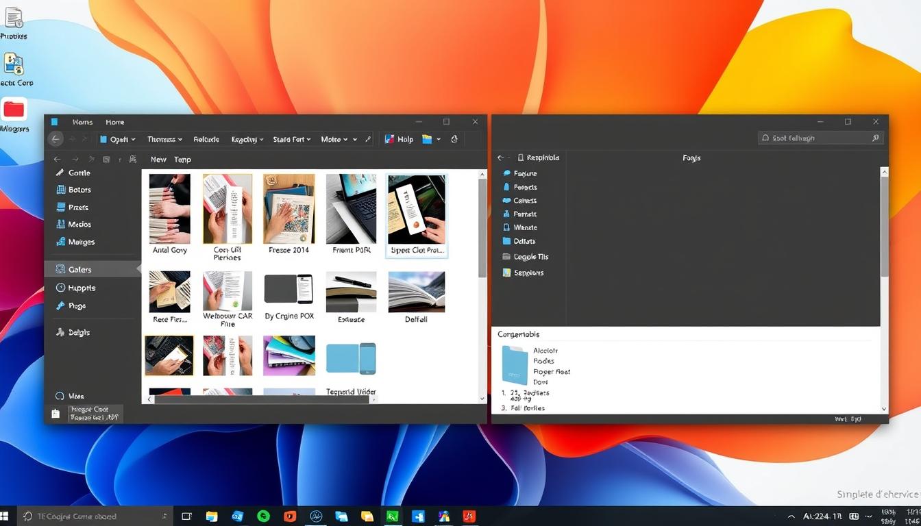The width and height of the screenshot is (921, 526).
Task: Select the highlighted Galers sidebar item
Action: click(92, 269)
